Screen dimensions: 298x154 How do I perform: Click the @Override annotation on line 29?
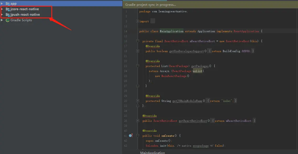click(153, 96)
